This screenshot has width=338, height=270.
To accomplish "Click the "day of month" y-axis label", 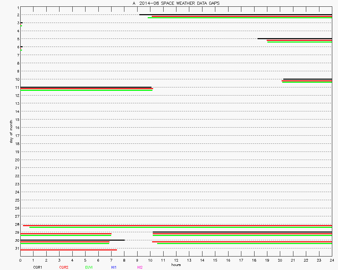I will pos(11,131).
